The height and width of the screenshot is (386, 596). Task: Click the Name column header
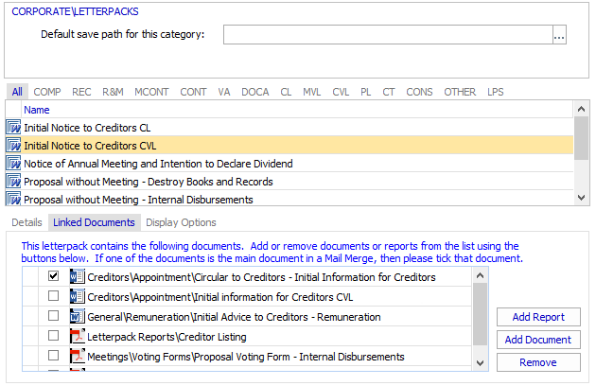tap(37, 110)
